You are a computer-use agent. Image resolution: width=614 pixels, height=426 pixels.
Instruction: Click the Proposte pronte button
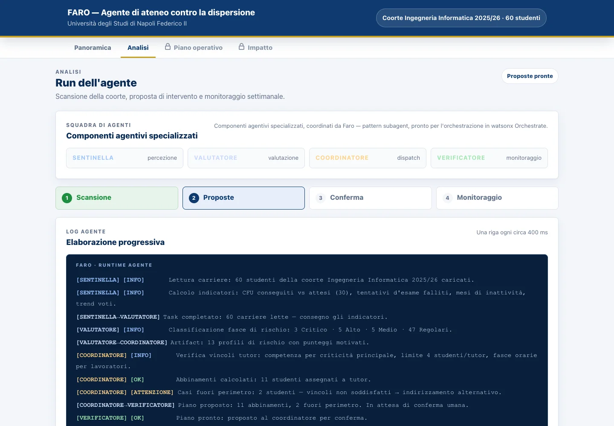pos(530,76)
